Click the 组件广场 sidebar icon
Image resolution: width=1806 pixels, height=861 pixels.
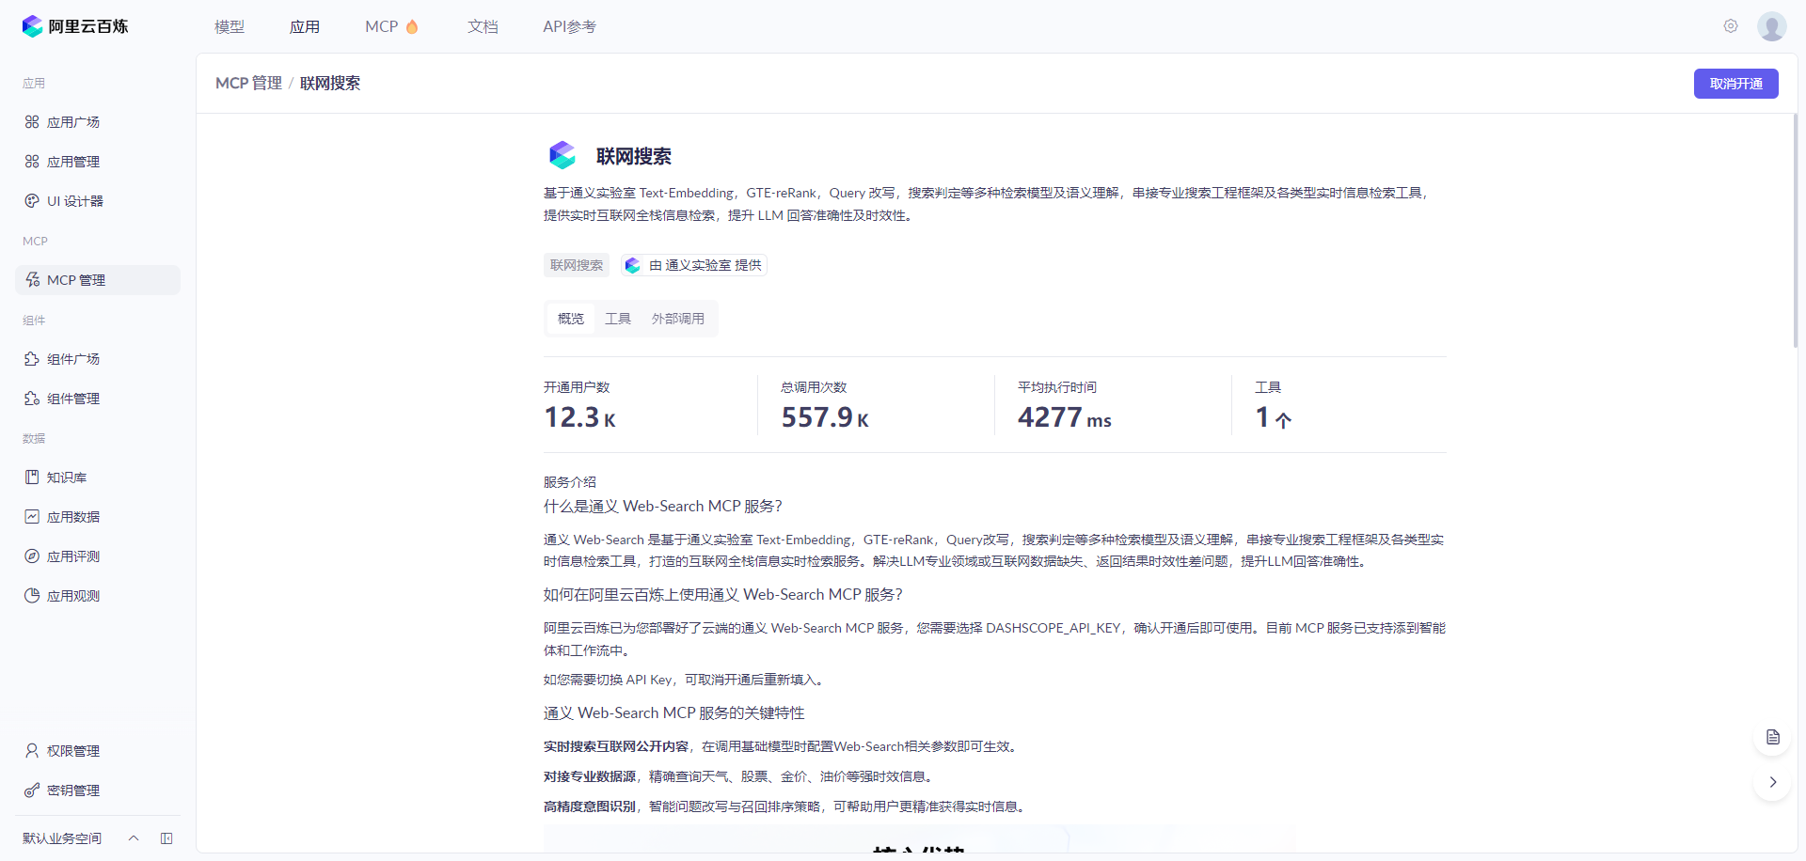[32, 359]
